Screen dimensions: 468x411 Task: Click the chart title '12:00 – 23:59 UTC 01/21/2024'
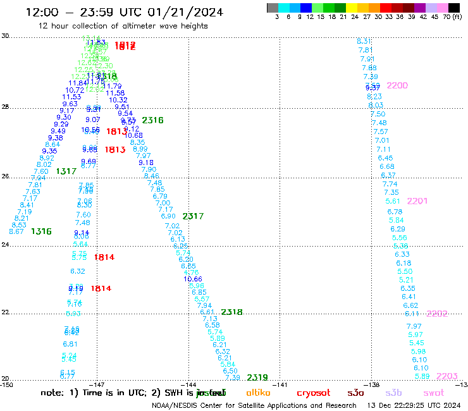pos(125,12)
